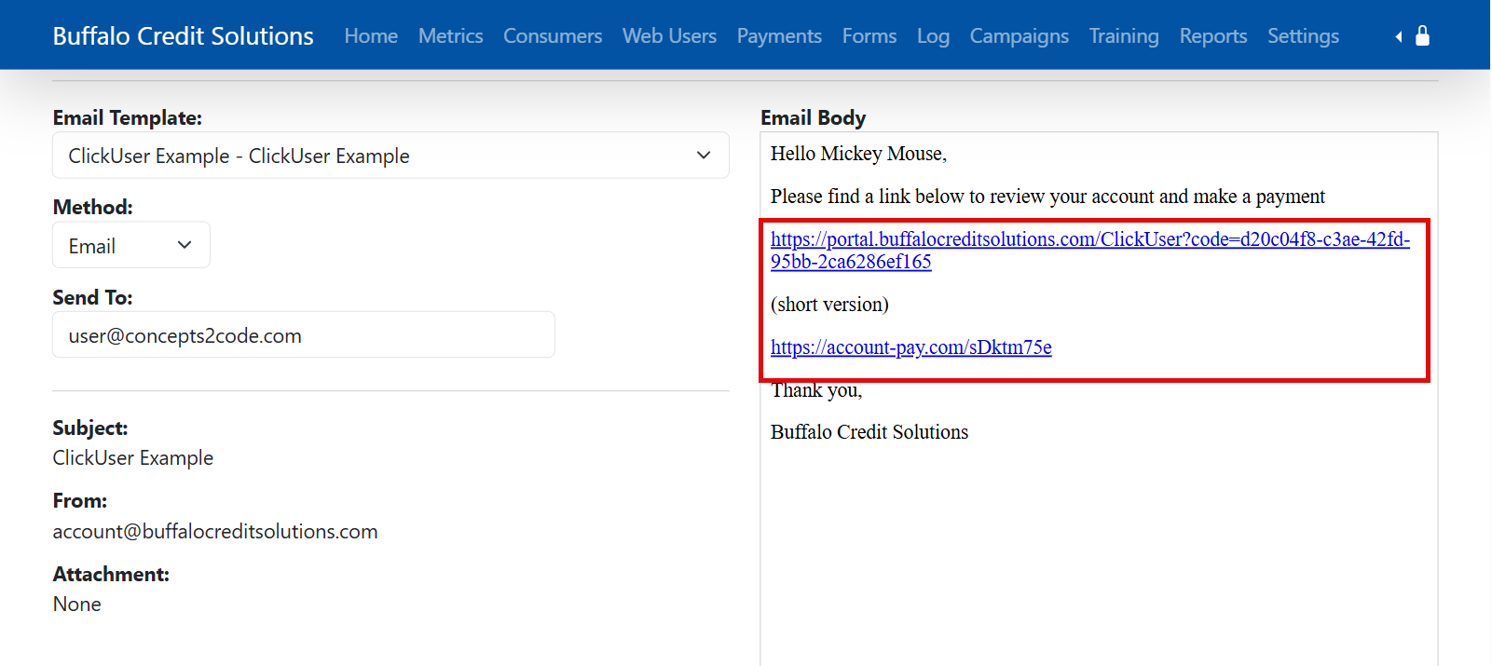Image resolution: width=1492 pixels, height=666 pixels.
Task: Open the Email Template dropdown
Action: (390, 156)
